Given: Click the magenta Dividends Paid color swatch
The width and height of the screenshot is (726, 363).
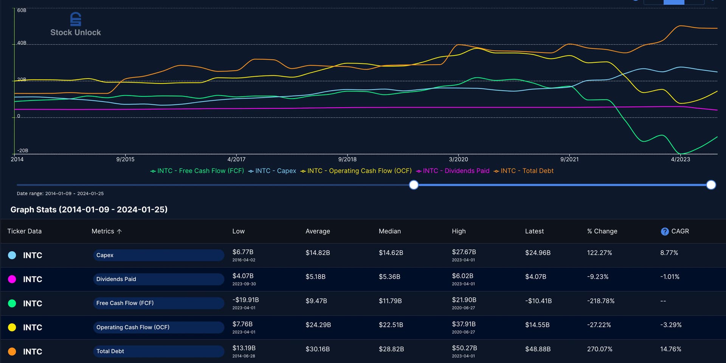Looking at the screenshot, I should [12, 279].
